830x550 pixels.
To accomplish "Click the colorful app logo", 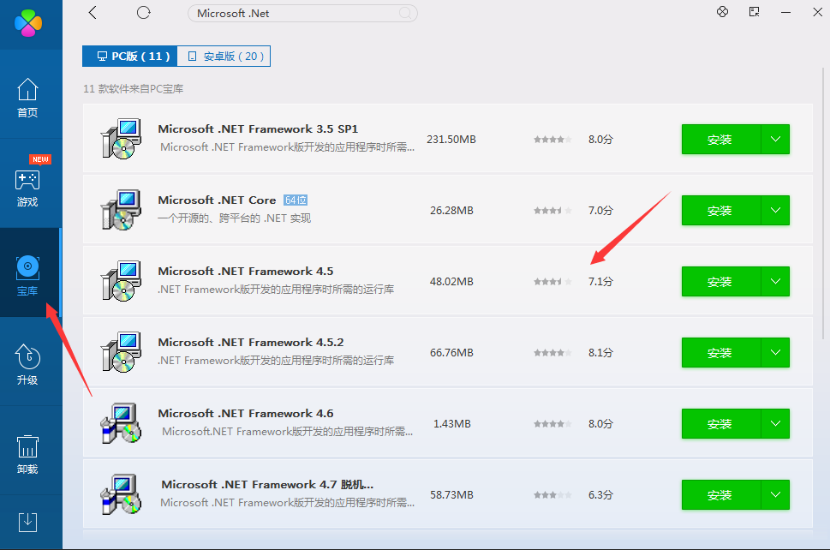I will pyautogui.click(x=28, y=23).
